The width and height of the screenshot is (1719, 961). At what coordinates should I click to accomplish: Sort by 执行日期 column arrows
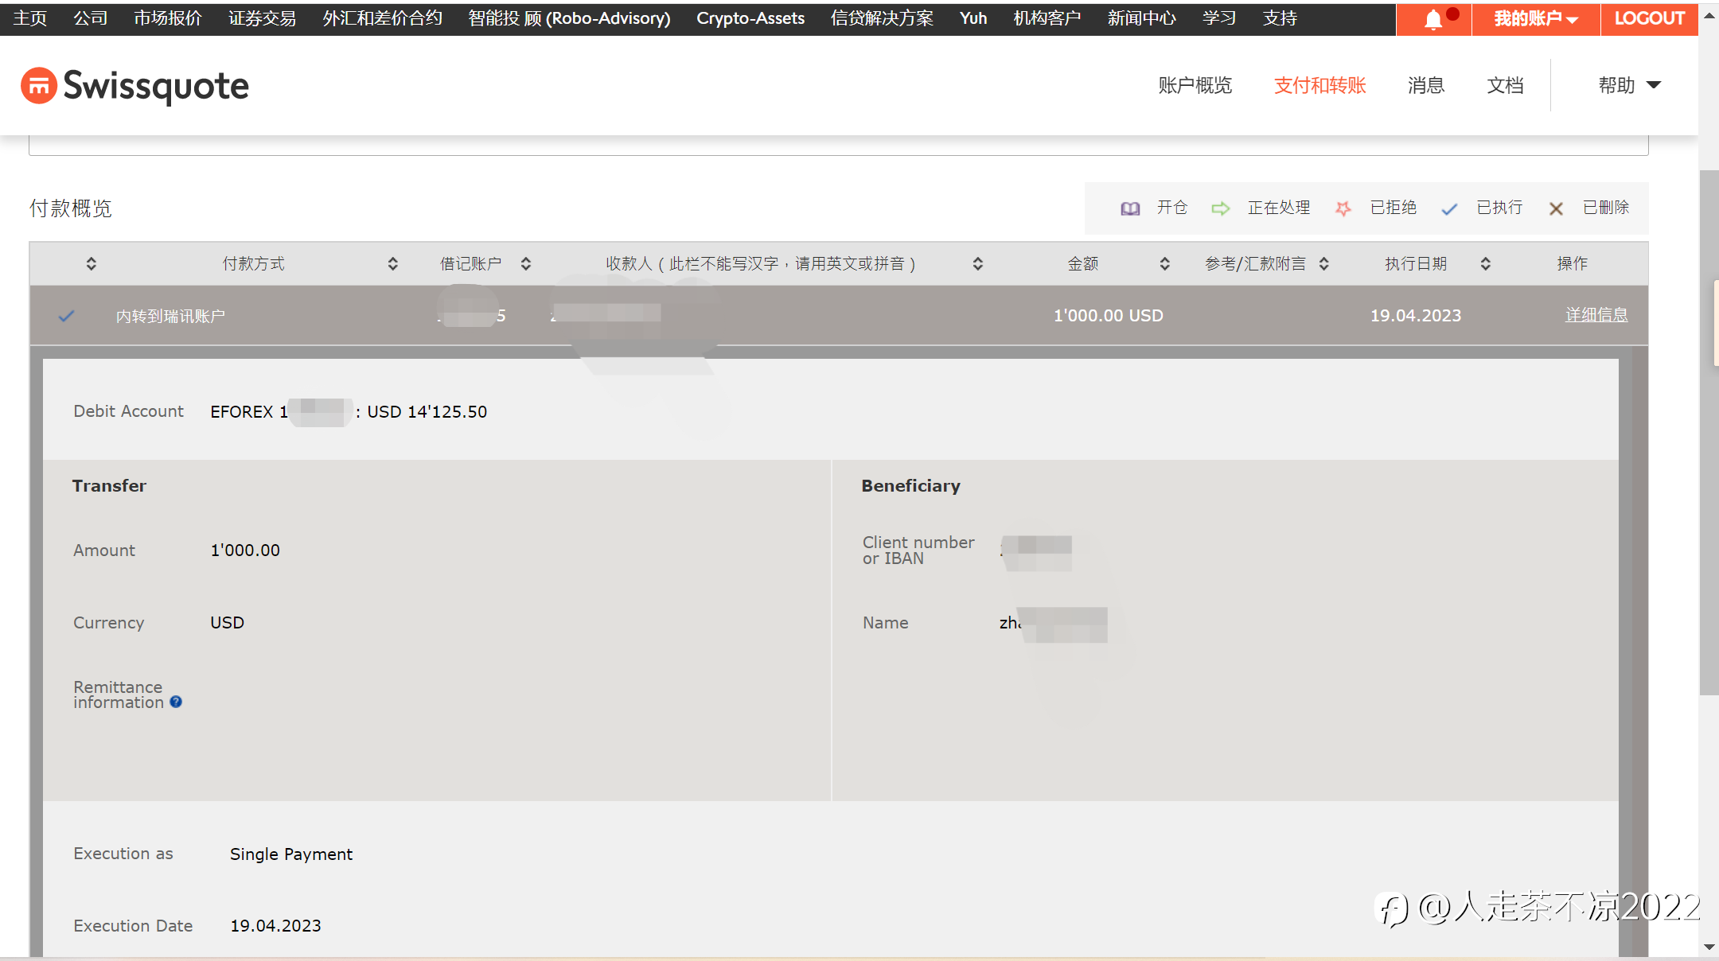click(x=1485, y=263)
